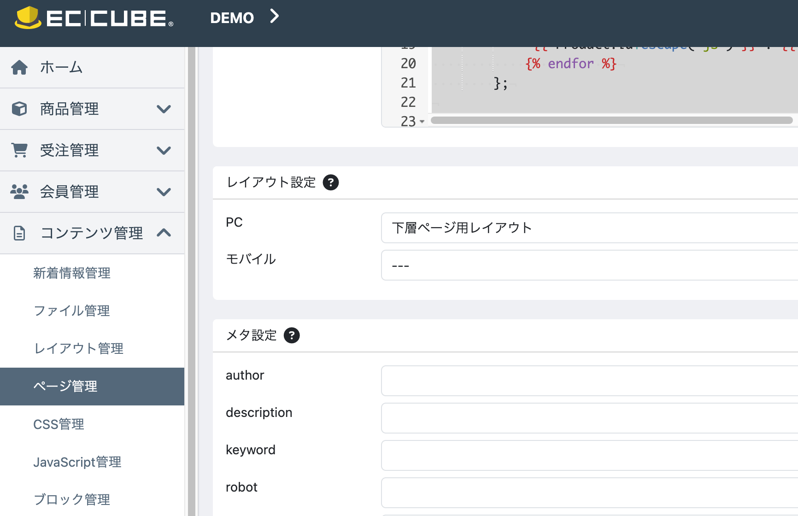Click the keyword field label

pyautogui.click(x=251, y=450)
